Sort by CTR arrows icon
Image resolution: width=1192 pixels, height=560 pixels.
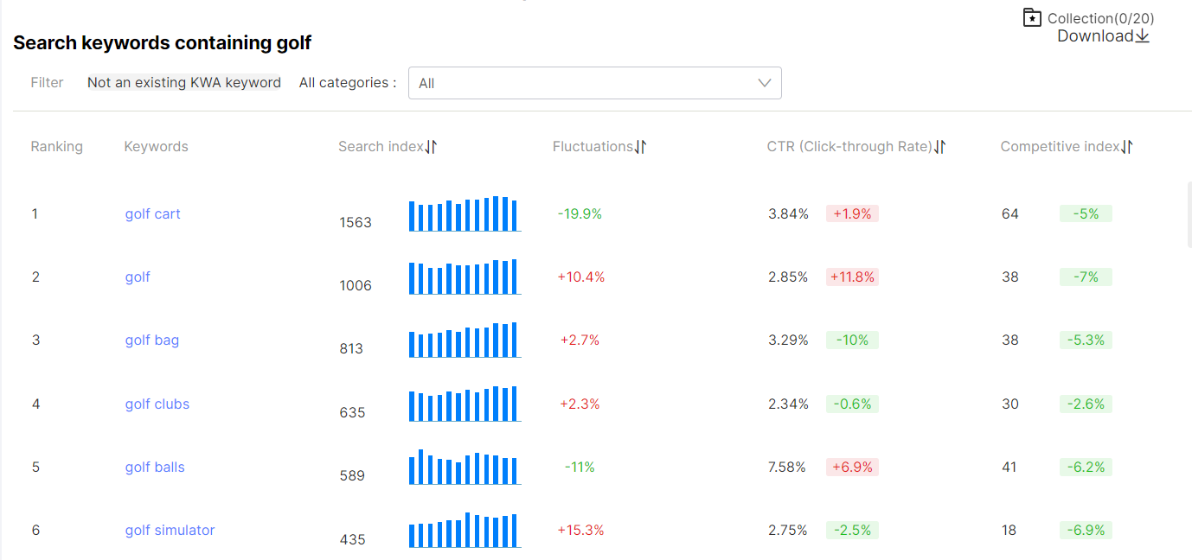939,147
